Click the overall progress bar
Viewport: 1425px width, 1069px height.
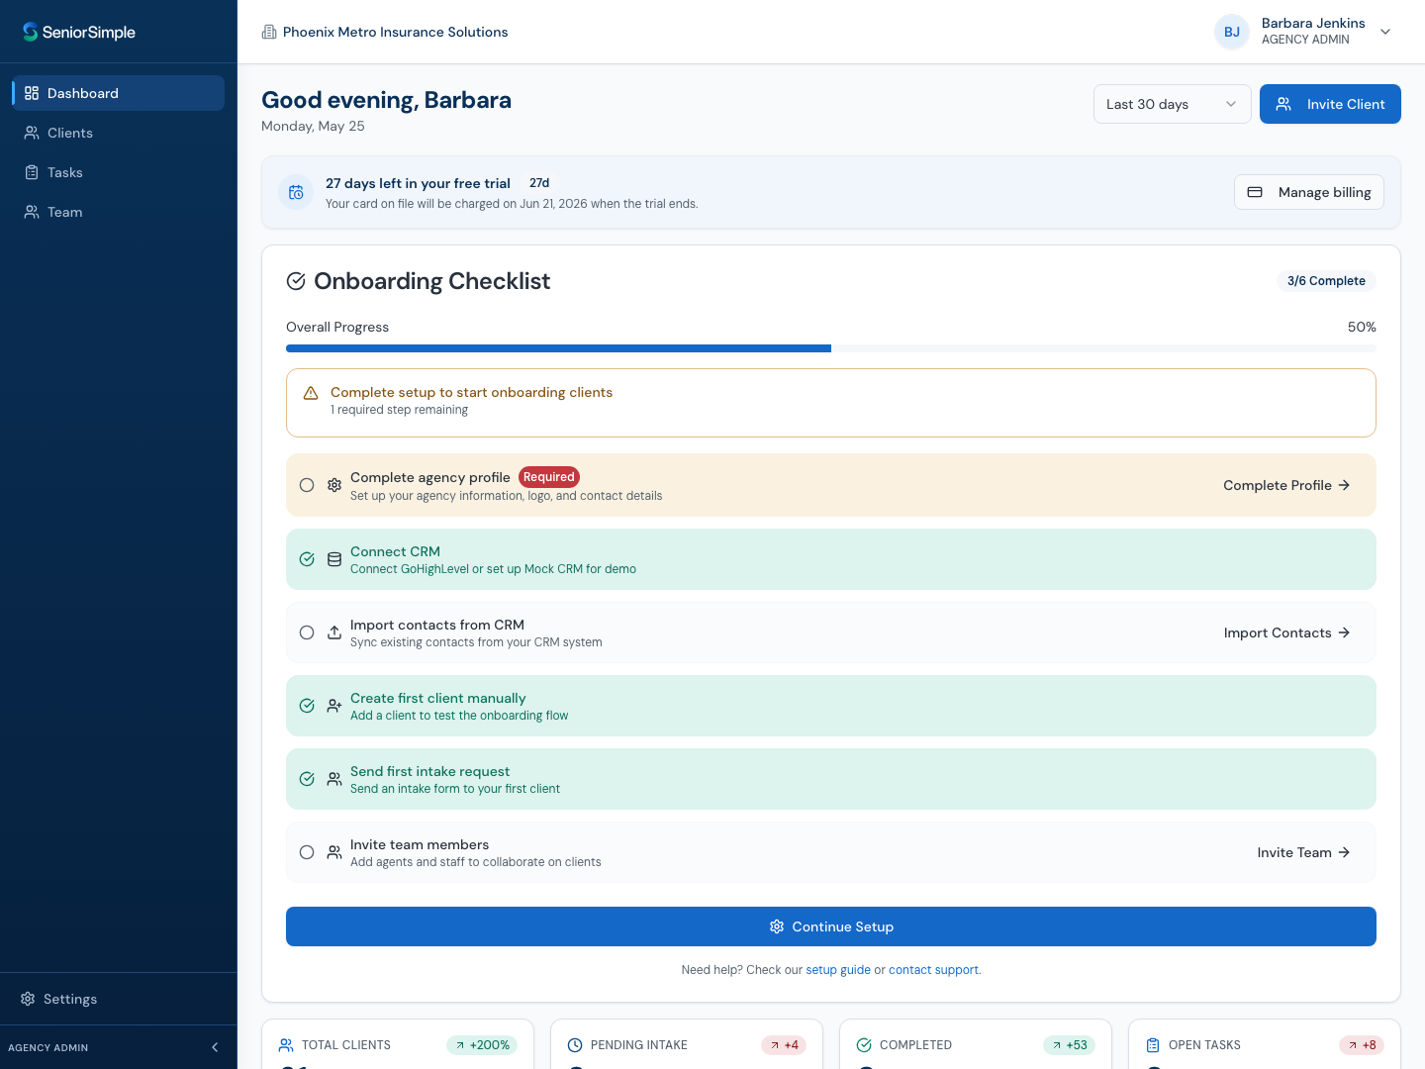tap(831, 348)
